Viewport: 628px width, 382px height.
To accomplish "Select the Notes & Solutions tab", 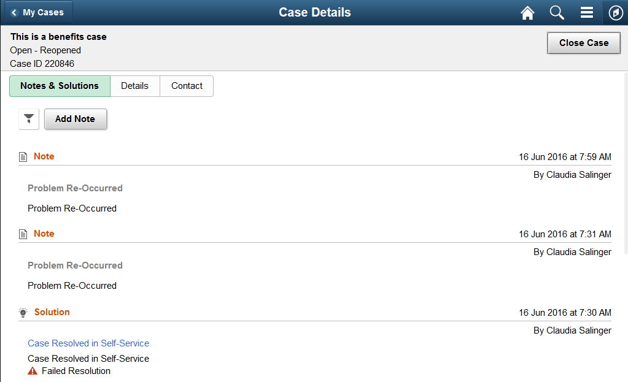I will (60, 86).
